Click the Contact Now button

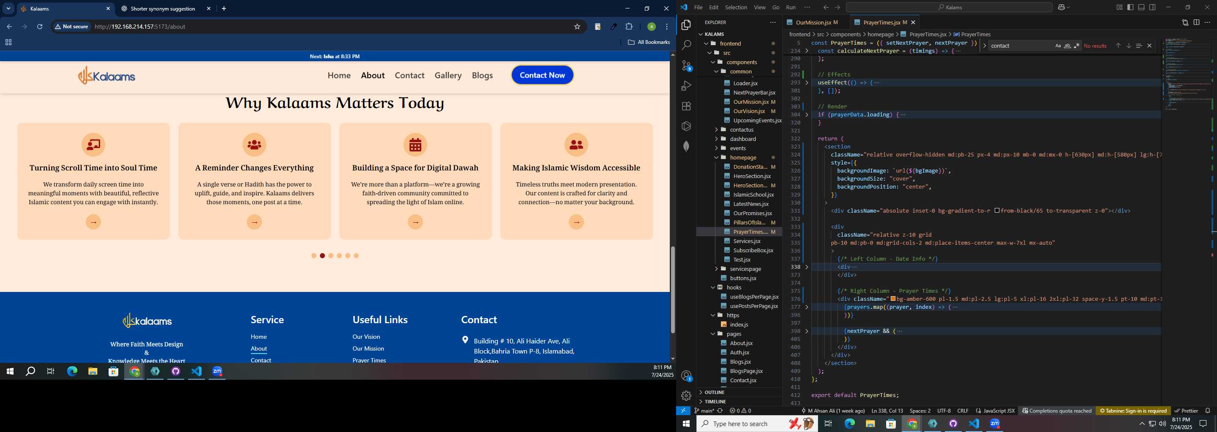[x=542, y=75]
